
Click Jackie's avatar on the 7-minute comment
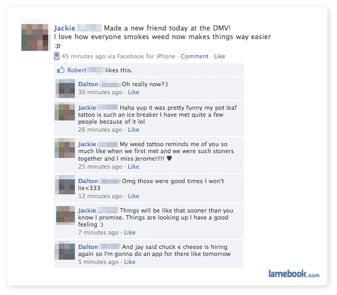point(65,215)
